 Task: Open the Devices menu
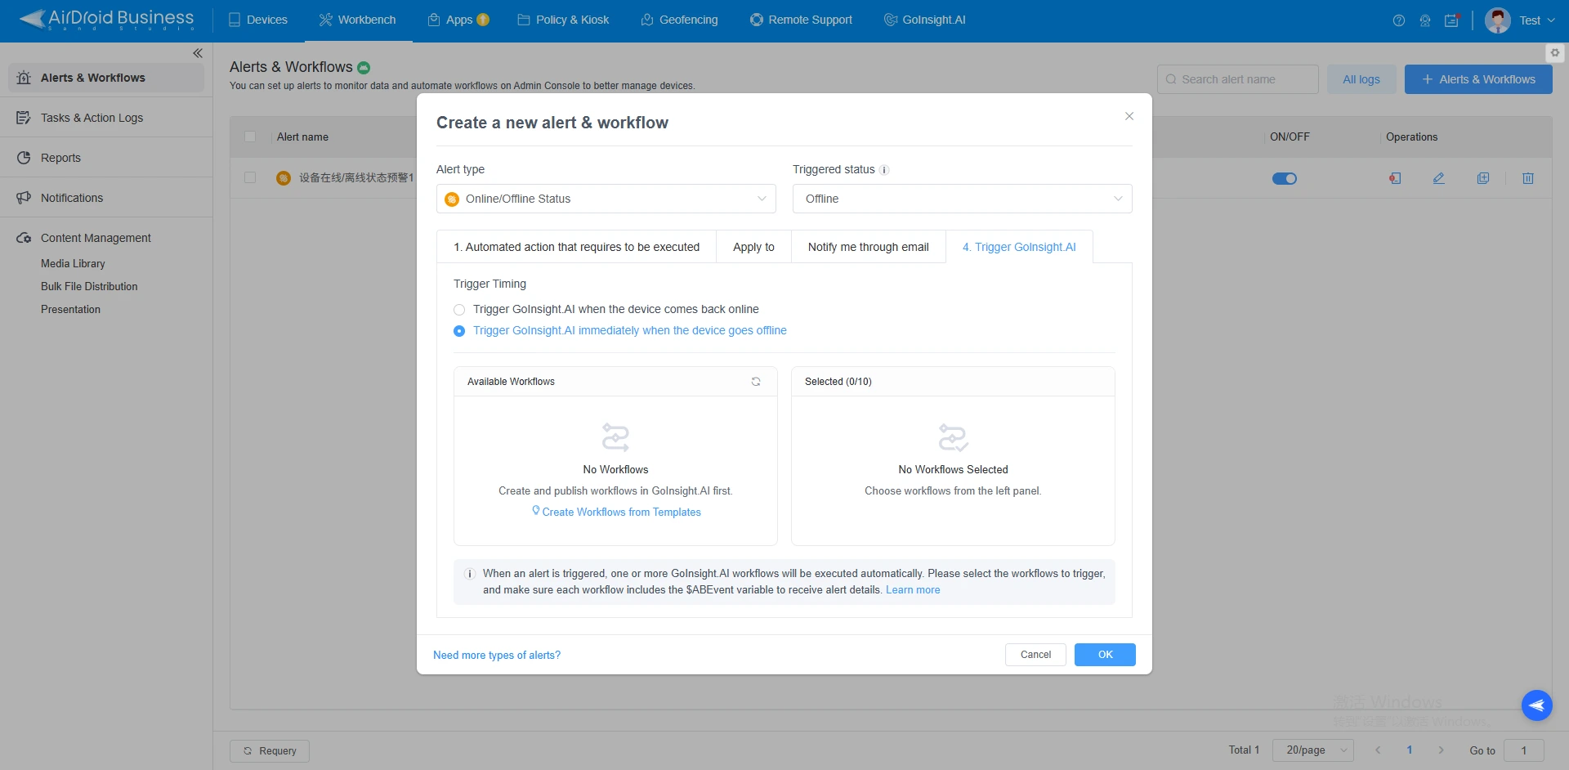pyautogui.click(x=258, y=20)
